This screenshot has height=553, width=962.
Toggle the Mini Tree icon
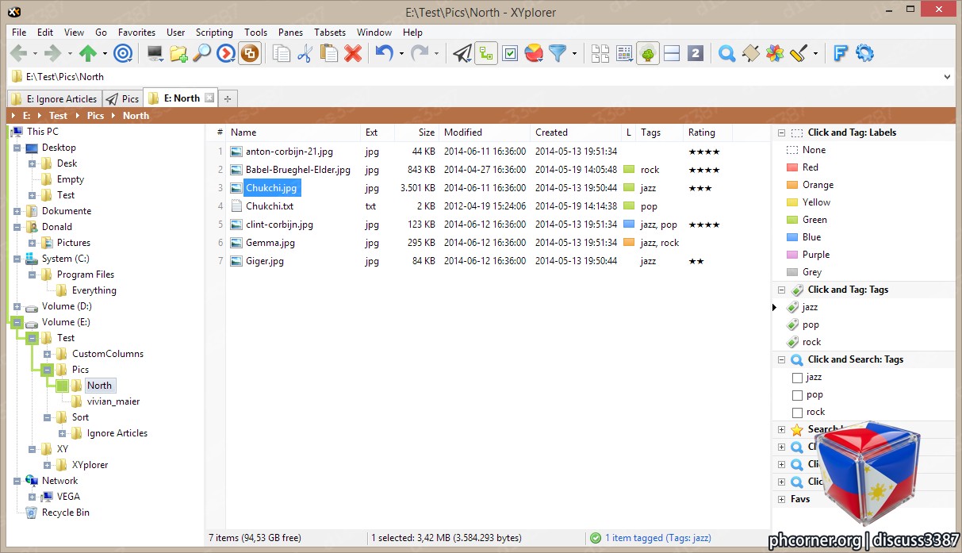click(486, 53)
